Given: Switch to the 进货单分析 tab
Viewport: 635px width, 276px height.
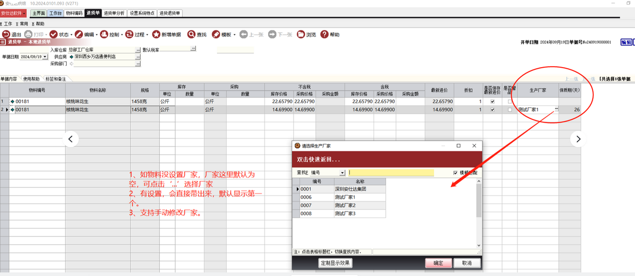Looking at the screenshot, I should (114, 12).
